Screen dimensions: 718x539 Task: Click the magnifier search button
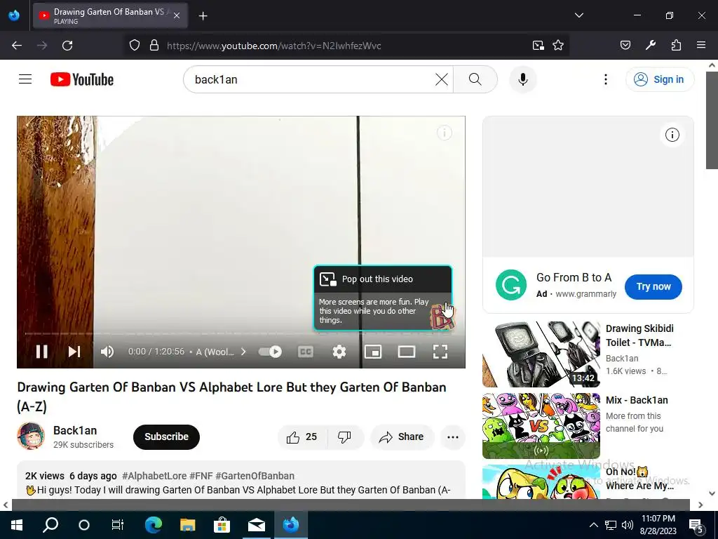tap(475, 79)
